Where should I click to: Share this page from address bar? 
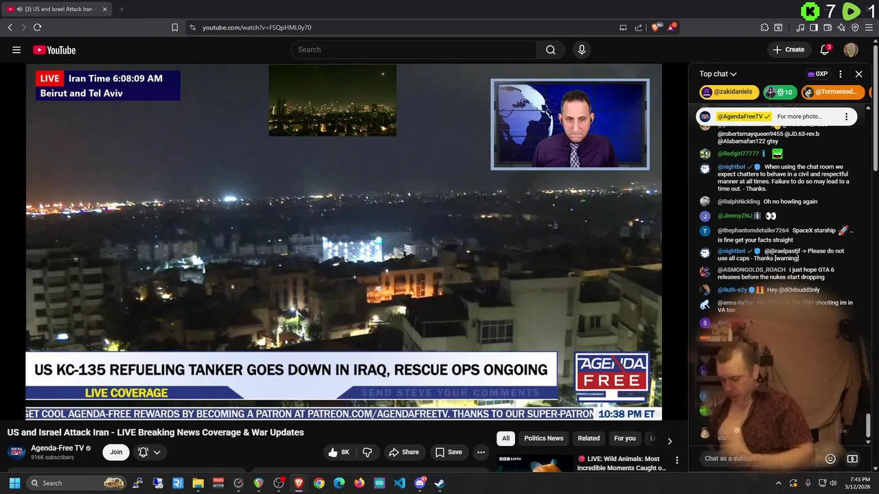(x=639, y=27)
